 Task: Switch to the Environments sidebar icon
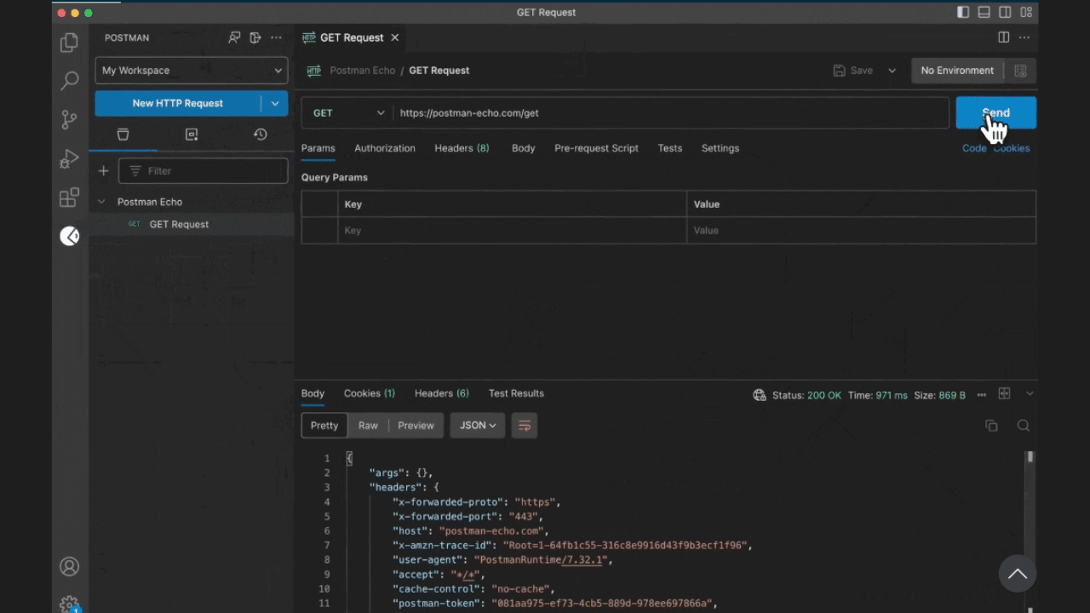pyautogui.click(x=191, y=134)
